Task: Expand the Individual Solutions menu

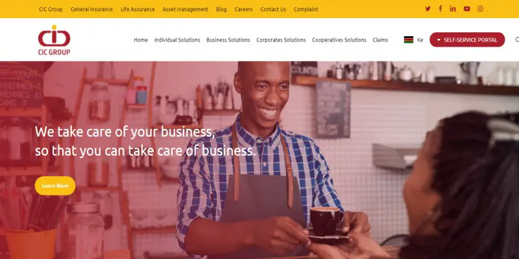Action: click(x=177, y=40)
